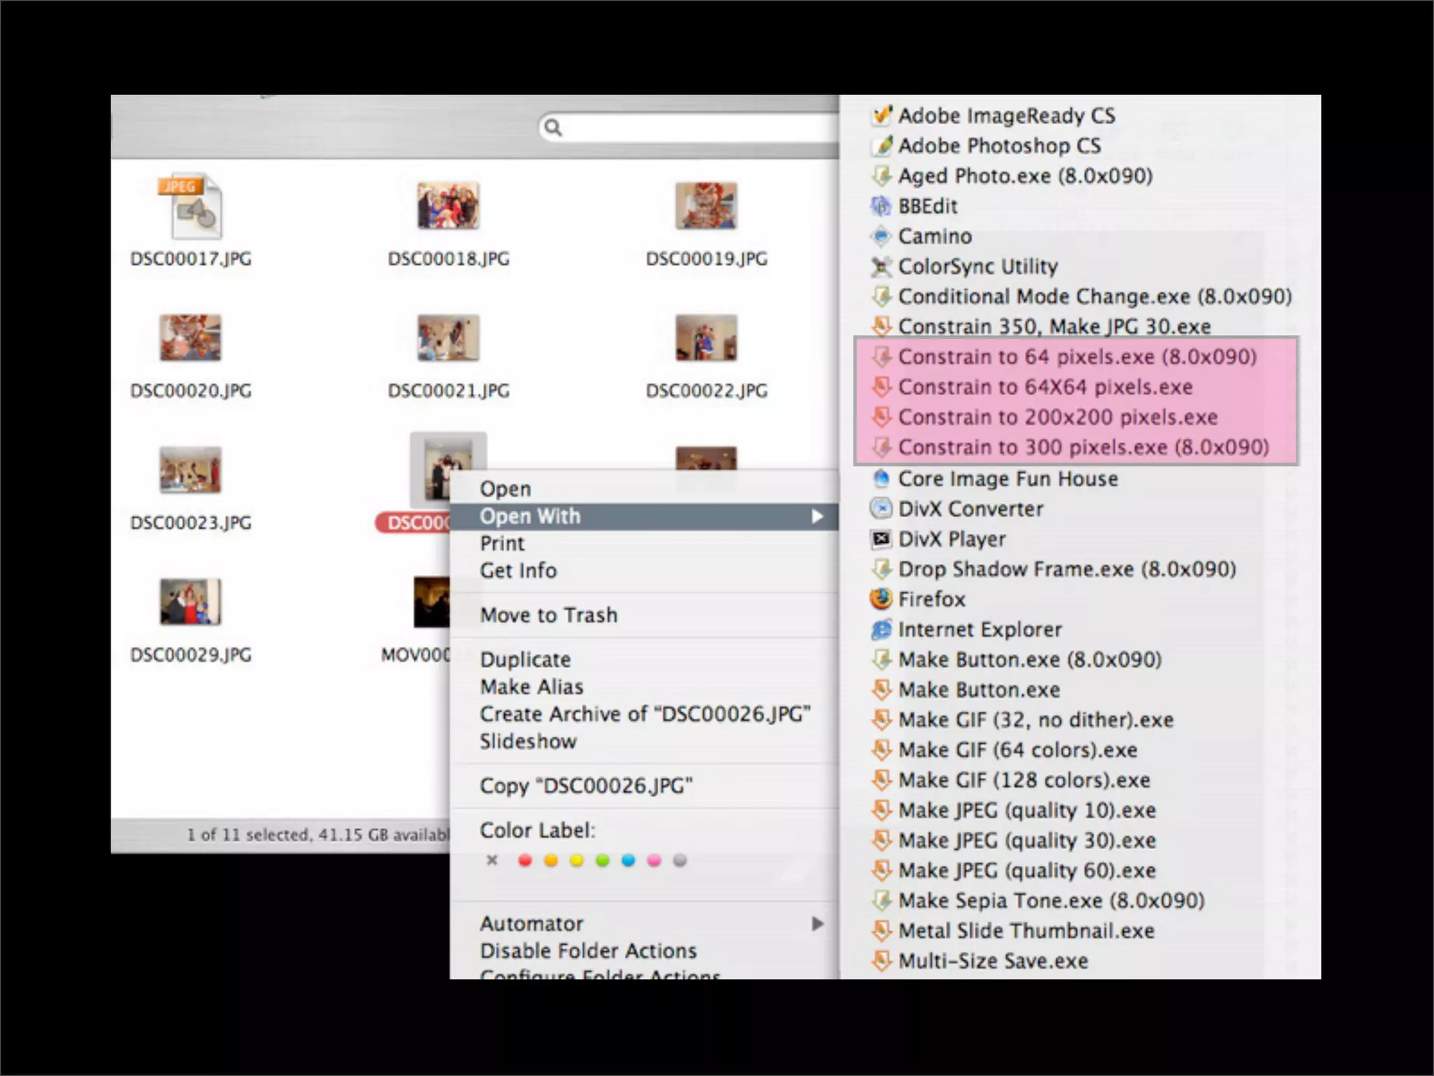
Task: Click the ColorSync Utility icon
Action: pyautogui.click(x=881, y=266)
